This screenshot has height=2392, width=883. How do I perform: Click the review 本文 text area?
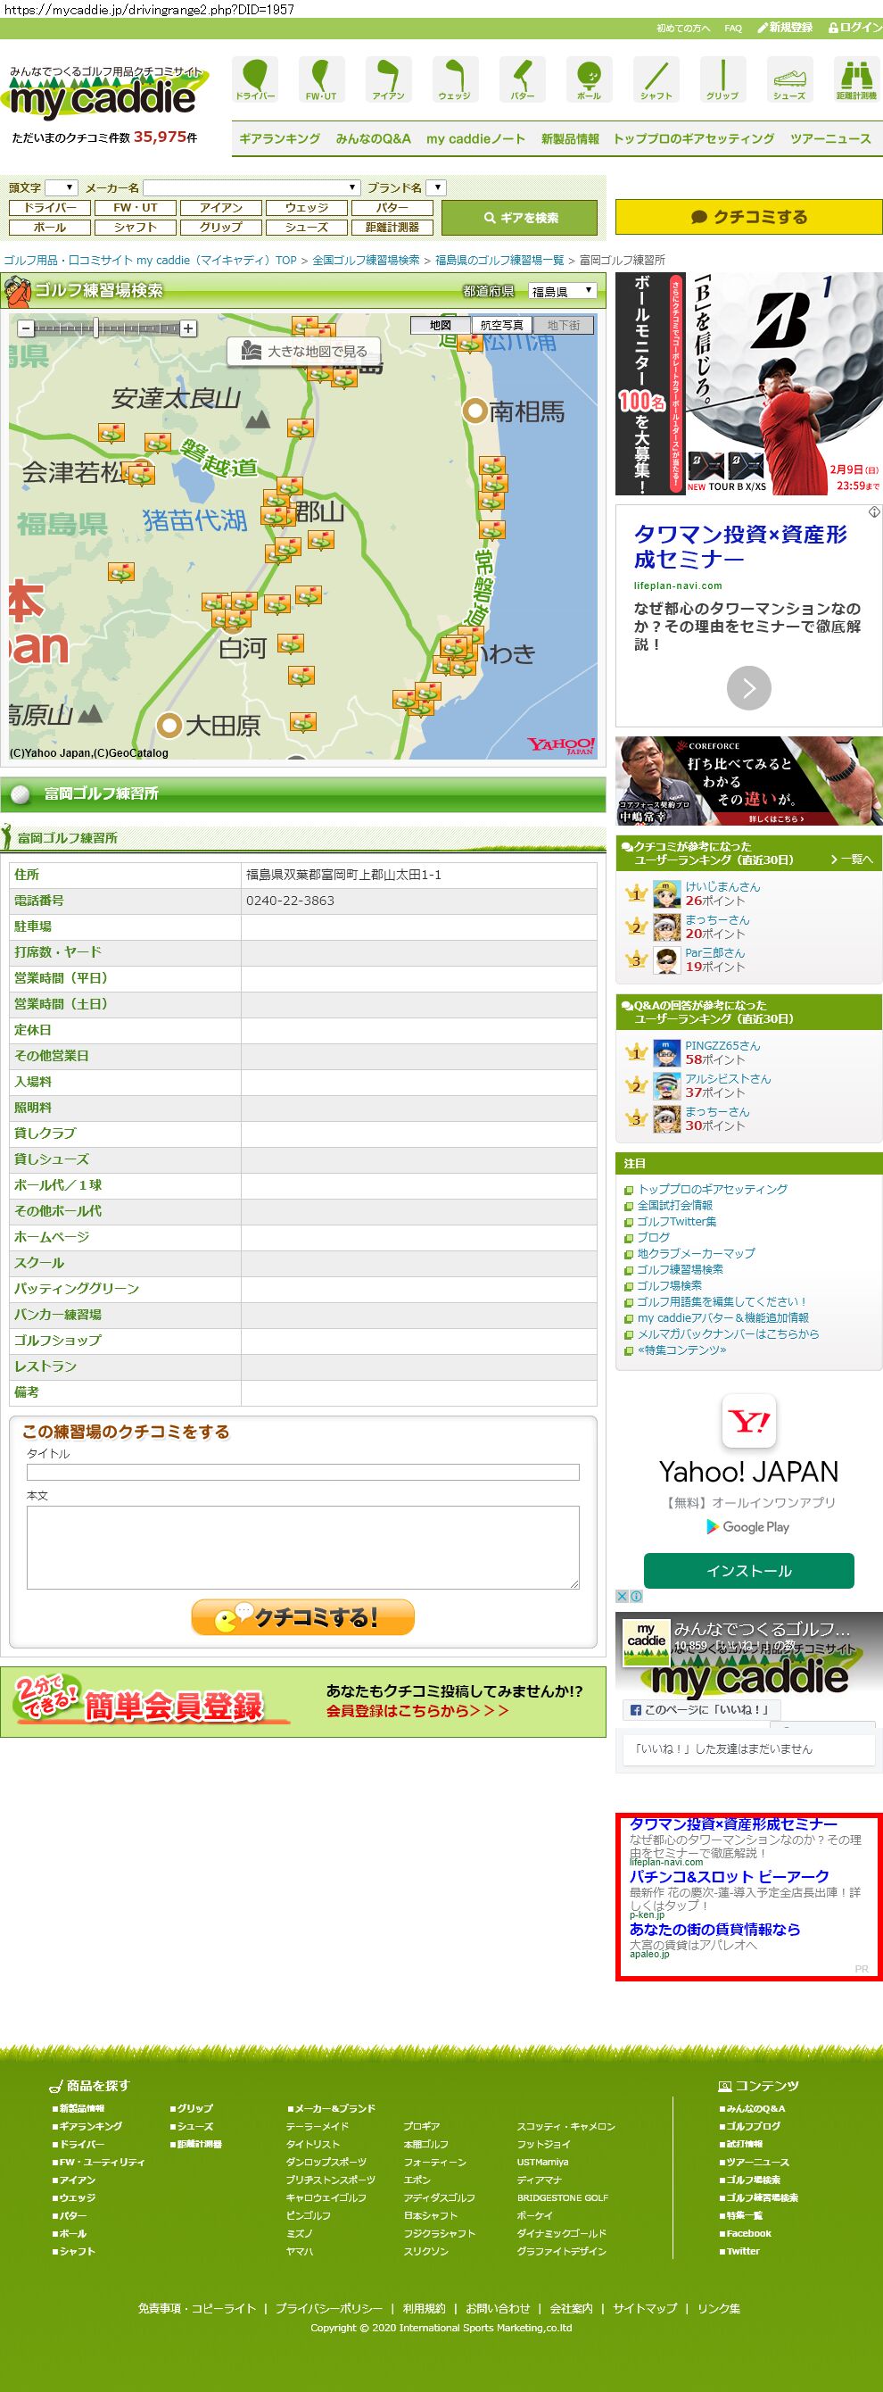(x=302, y=1547)
